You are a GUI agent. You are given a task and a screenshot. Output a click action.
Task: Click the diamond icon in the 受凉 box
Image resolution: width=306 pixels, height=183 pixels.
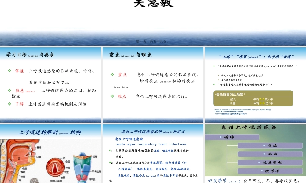264,146
